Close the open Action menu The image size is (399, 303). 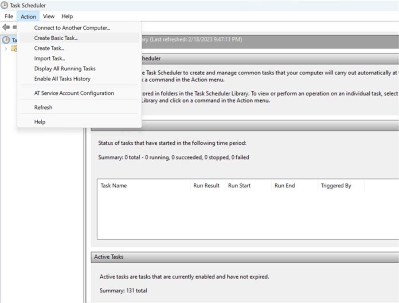click(28, 16)
